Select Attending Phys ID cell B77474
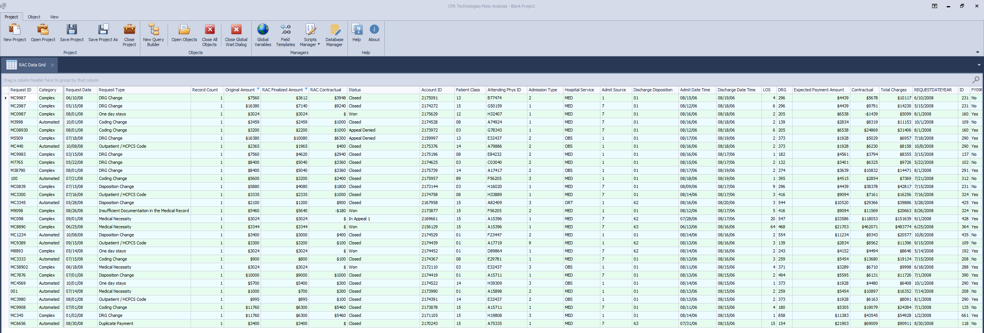984x333 pixels. click(x=507, y=98)
